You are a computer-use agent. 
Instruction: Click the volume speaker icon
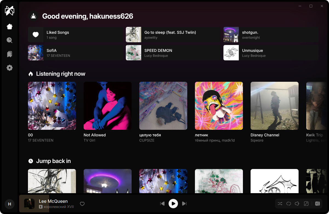pos(297,204)
